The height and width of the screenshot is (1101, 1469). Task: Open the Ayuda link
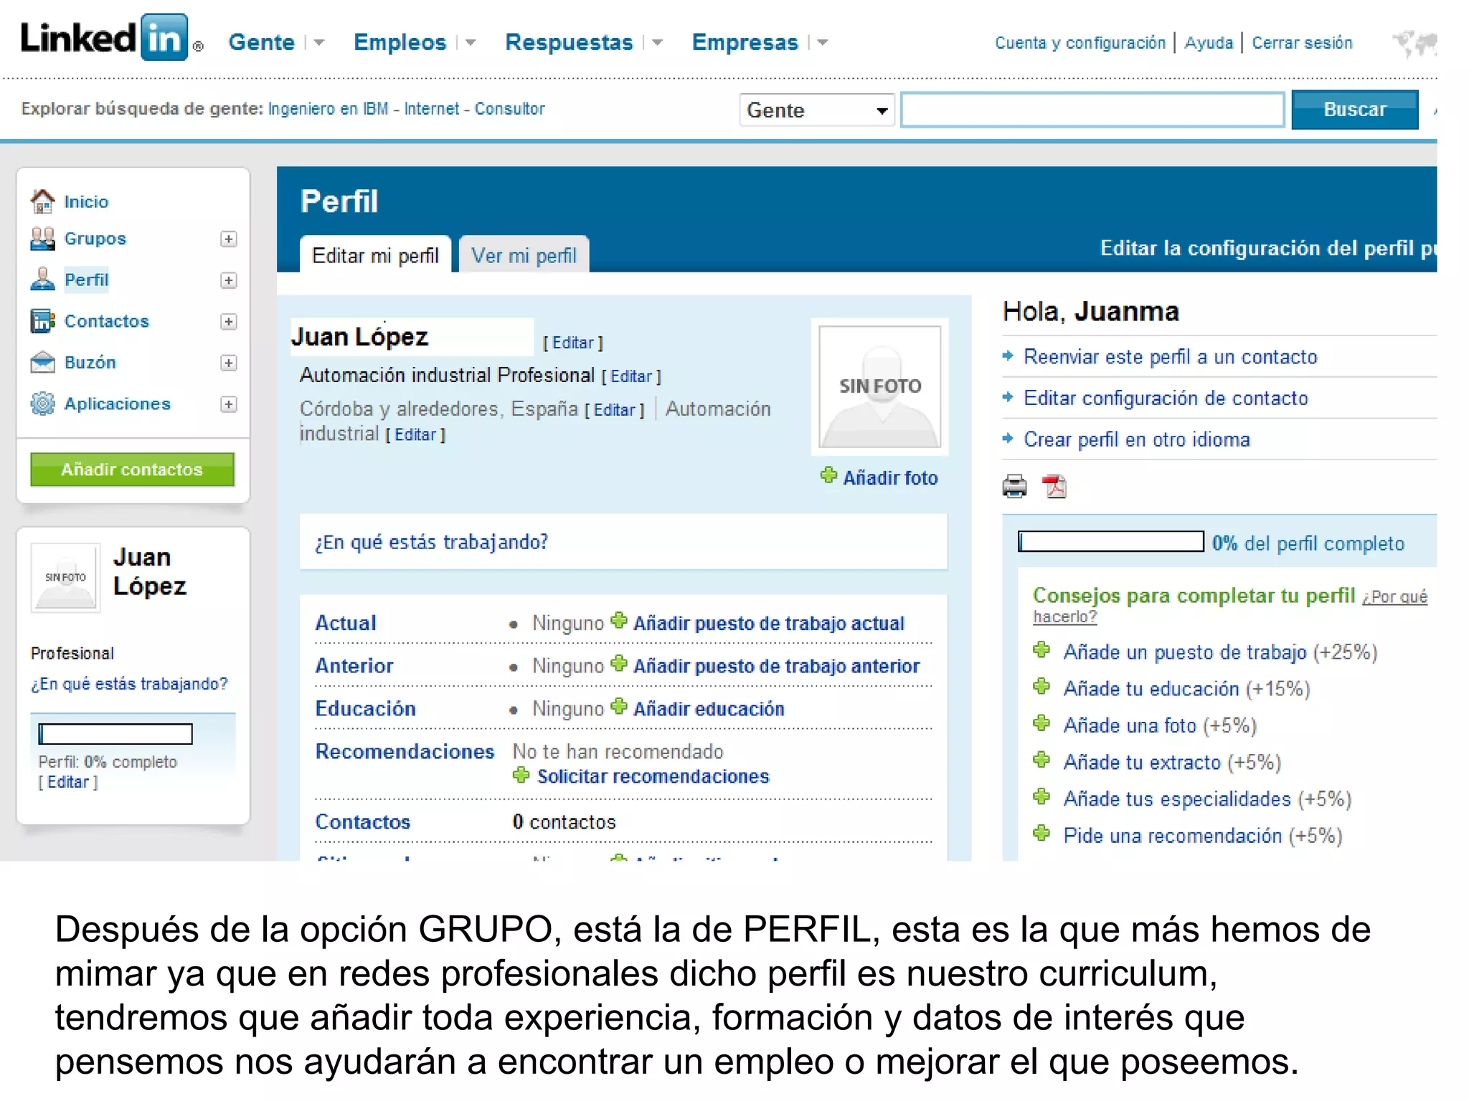[1209, 43]
